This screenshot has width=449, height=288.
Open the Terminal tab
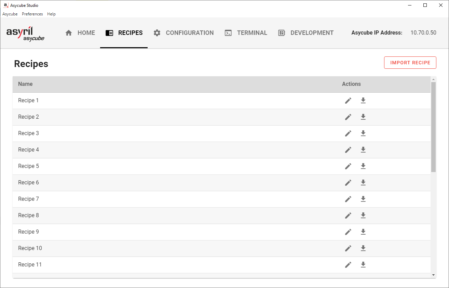click(246, 33)
